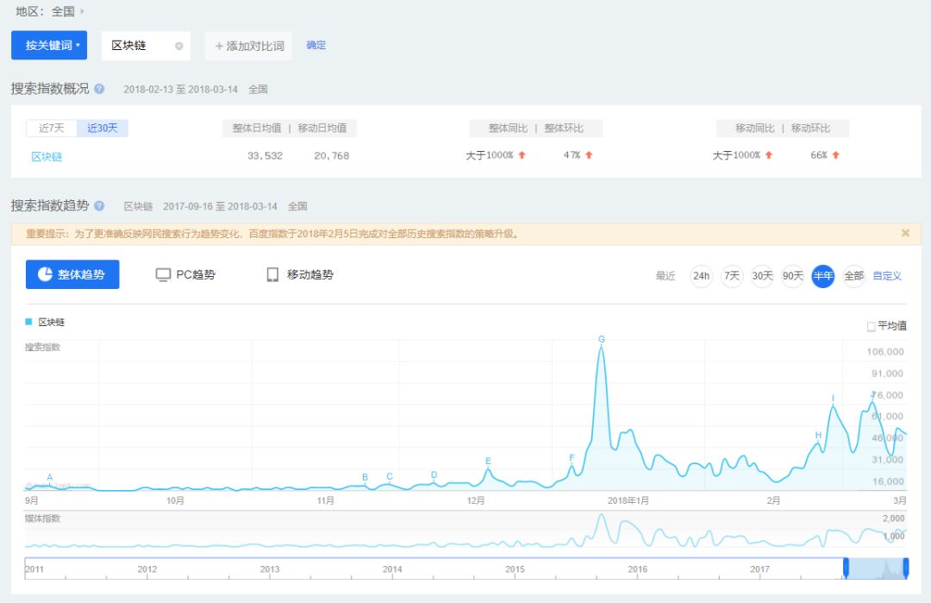Click 添加对比词 to add comparison keyword
Image resolution: width=931 pixels, height=603 pixels.
click(249, 46)
